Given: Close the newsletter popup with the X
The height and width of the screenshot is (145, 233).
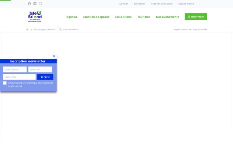Looking at the screenshot, I should pos(54,56).
